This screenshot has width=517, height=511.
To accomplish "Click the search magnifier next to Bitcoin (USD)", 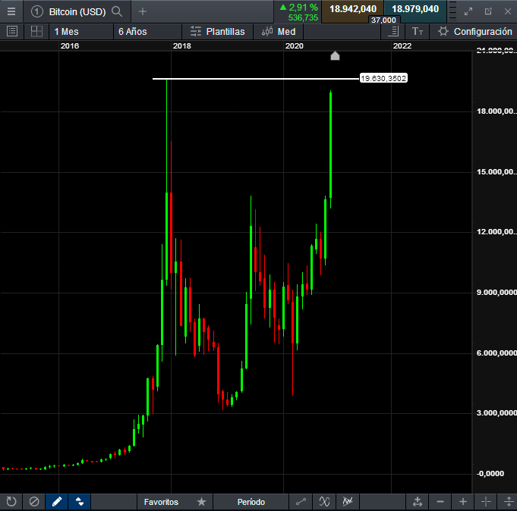I will pos(117,11).
